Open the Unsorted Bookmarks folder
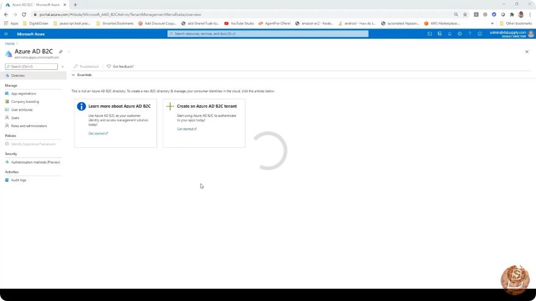This screenshot has width=536, height=301. [115, 24]
